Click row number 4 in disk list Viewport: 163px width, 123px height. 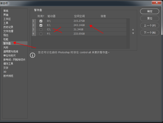(33, 34)
